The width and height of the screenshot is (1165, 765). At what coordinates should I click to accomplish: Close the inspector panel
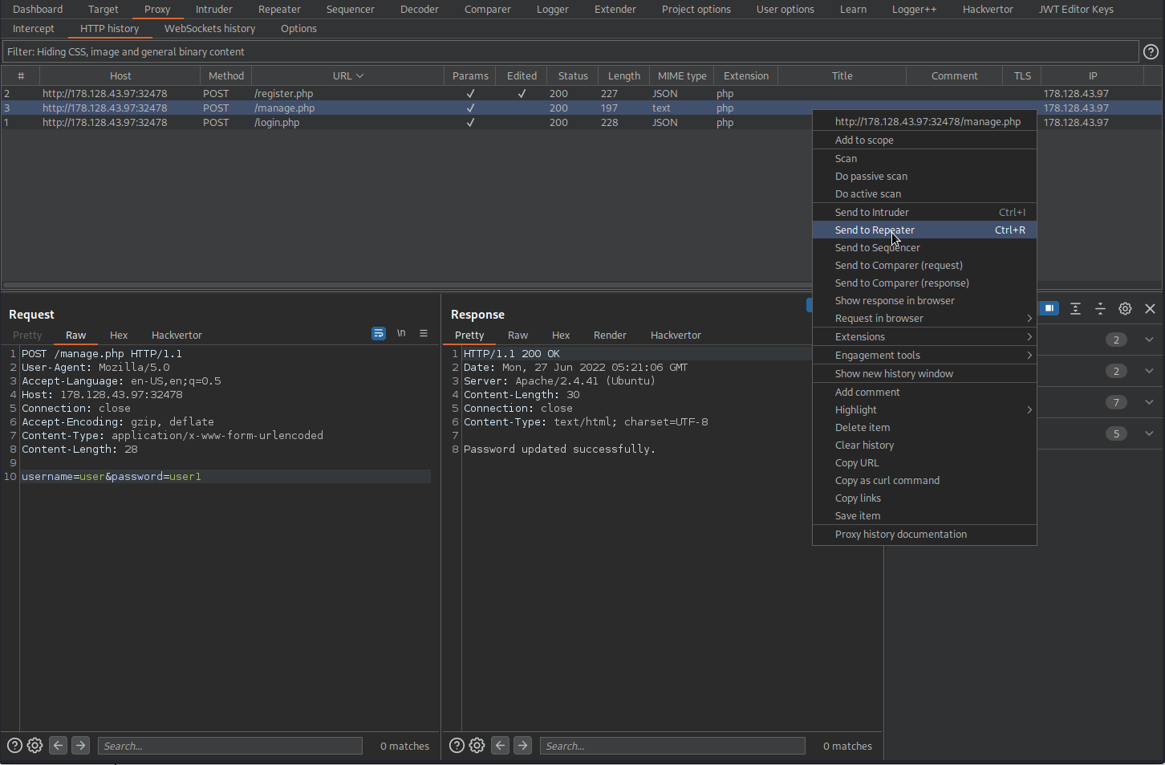[x=1150, y=308]
